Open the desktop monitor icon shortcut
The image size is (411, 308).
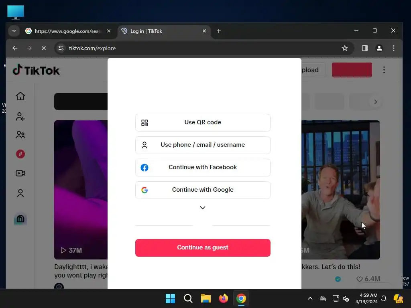pyautogui.click(x=16, y=12)
